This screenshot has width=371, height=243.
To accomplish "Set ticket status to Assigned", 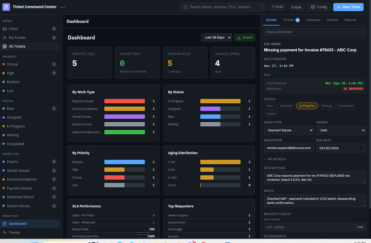I will click(x=286, y=106).
